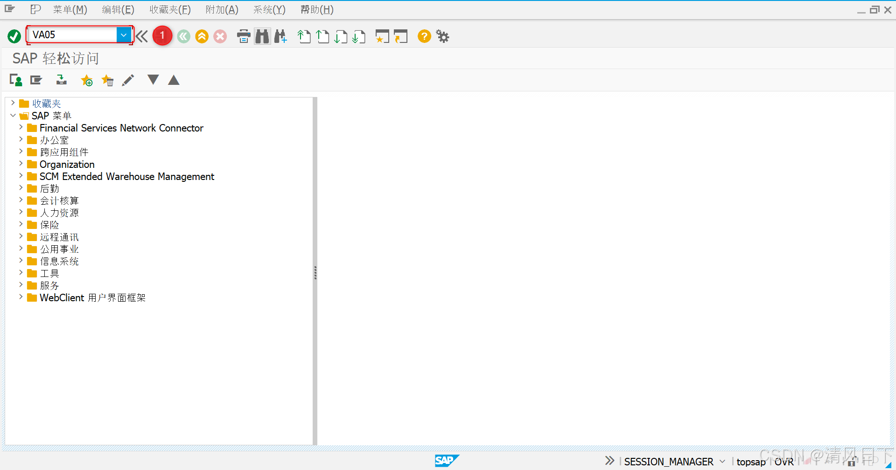
Task: Open the SESSION_MANAGER status dropdown
Action: point(722,461)
